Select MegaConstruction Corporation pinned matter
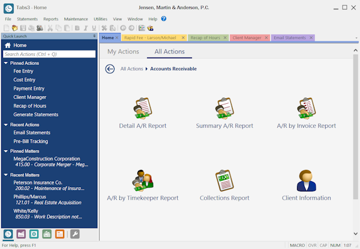This screenshot has height=249, width=360. [x=50, y=161]
